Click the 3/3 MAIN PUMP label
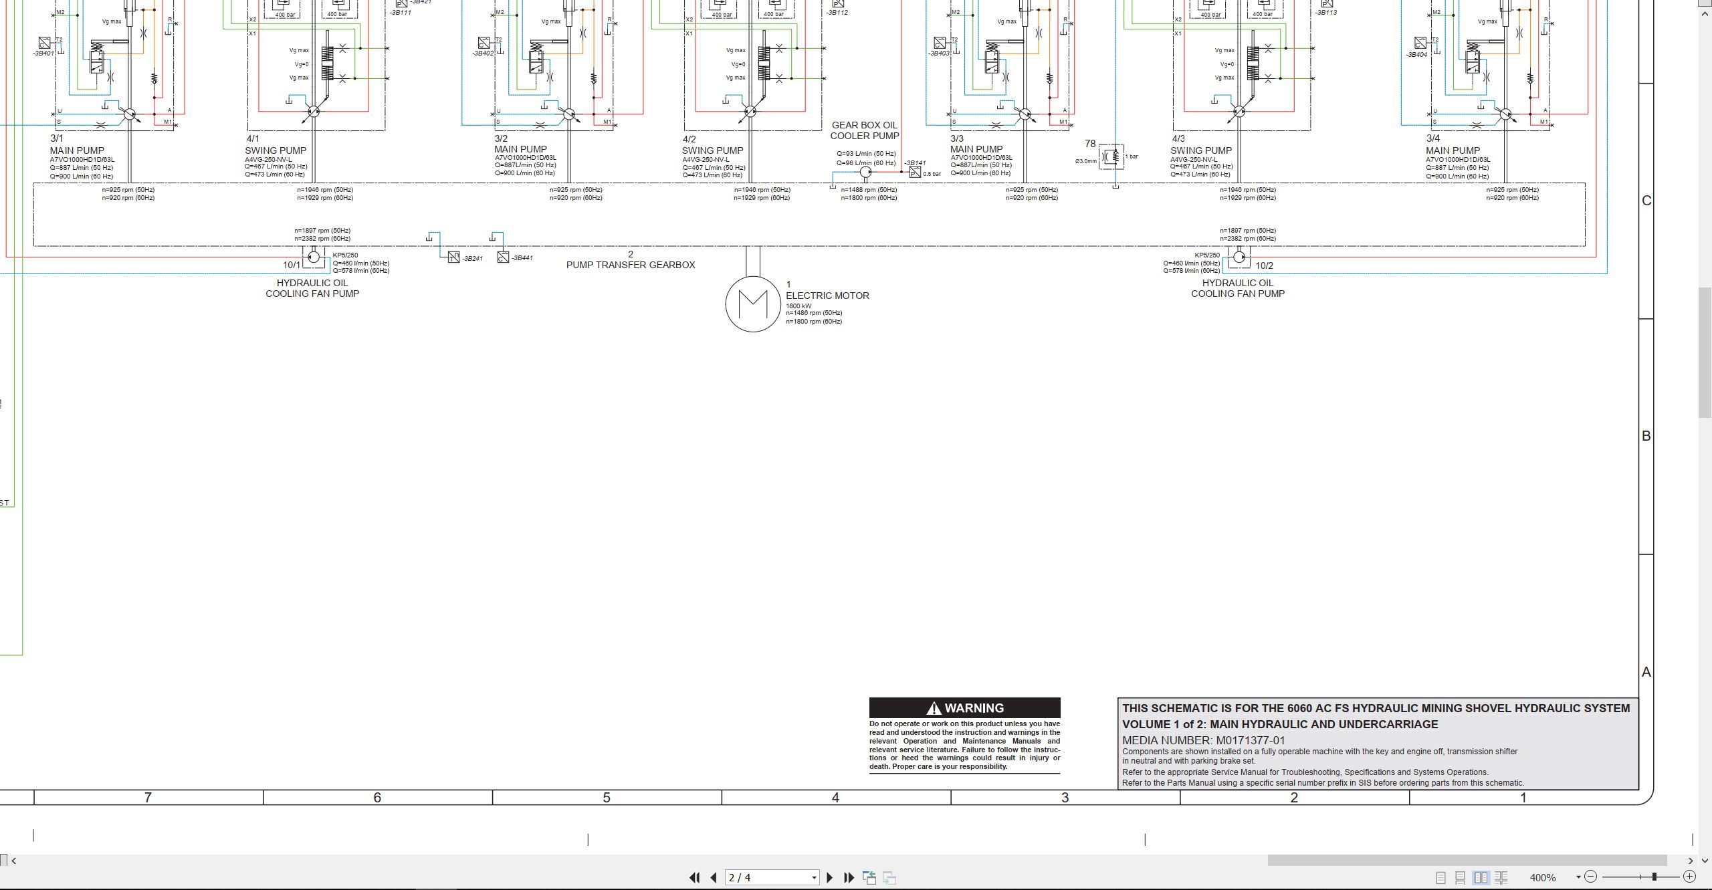 pyautogui.click(x=976, y=144)
